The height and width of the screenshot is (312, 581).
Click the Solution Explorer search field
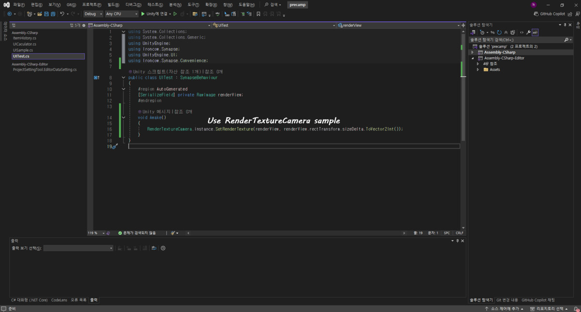pos(516,40)
